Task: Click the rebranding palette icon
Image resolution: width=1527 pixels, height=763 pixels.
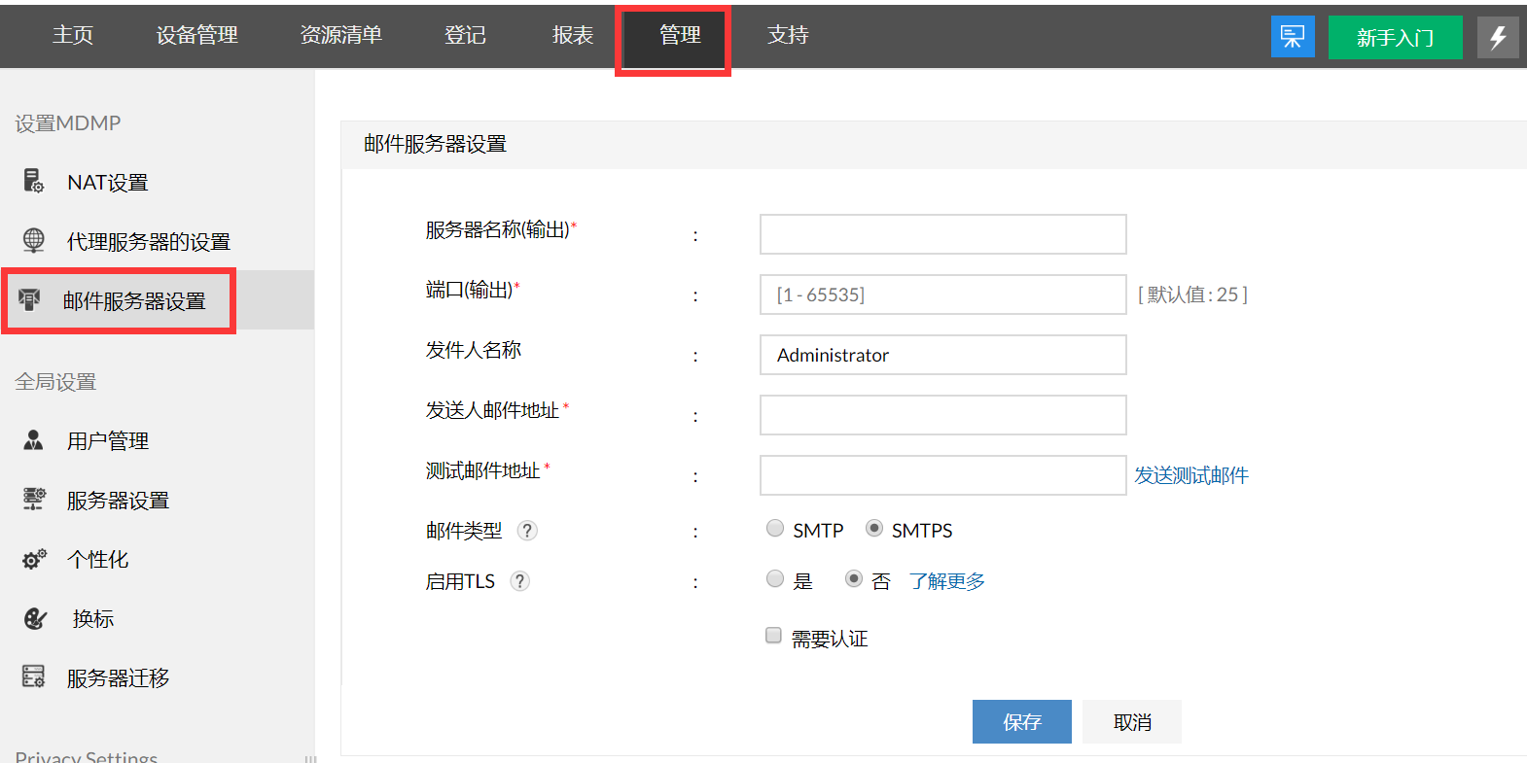Action: coord(34,618)
